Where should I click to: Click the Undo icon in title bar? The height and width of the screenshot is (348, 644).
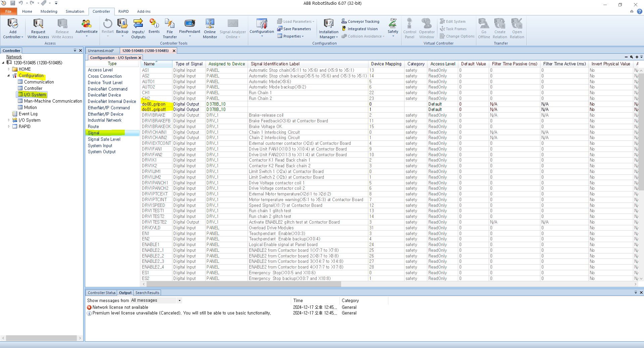(x=21, y=3)
